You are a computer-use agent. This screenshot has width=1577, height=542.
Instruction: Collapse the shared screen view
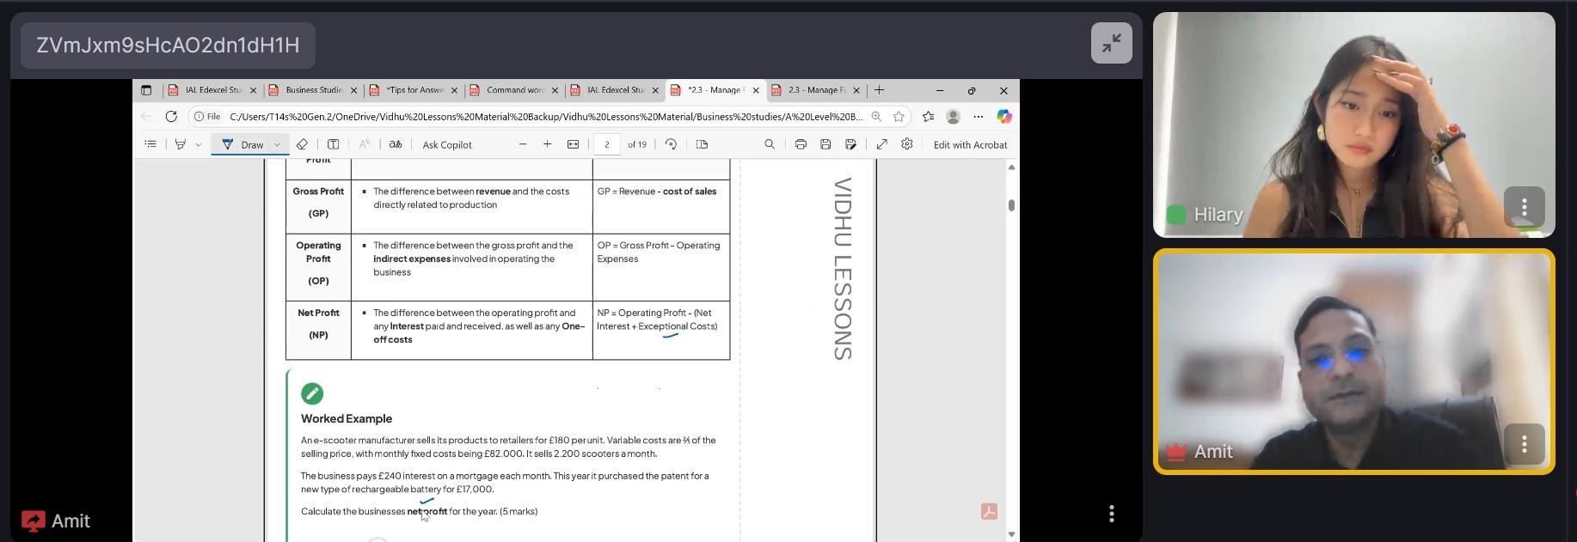(x=1111, y=43)
